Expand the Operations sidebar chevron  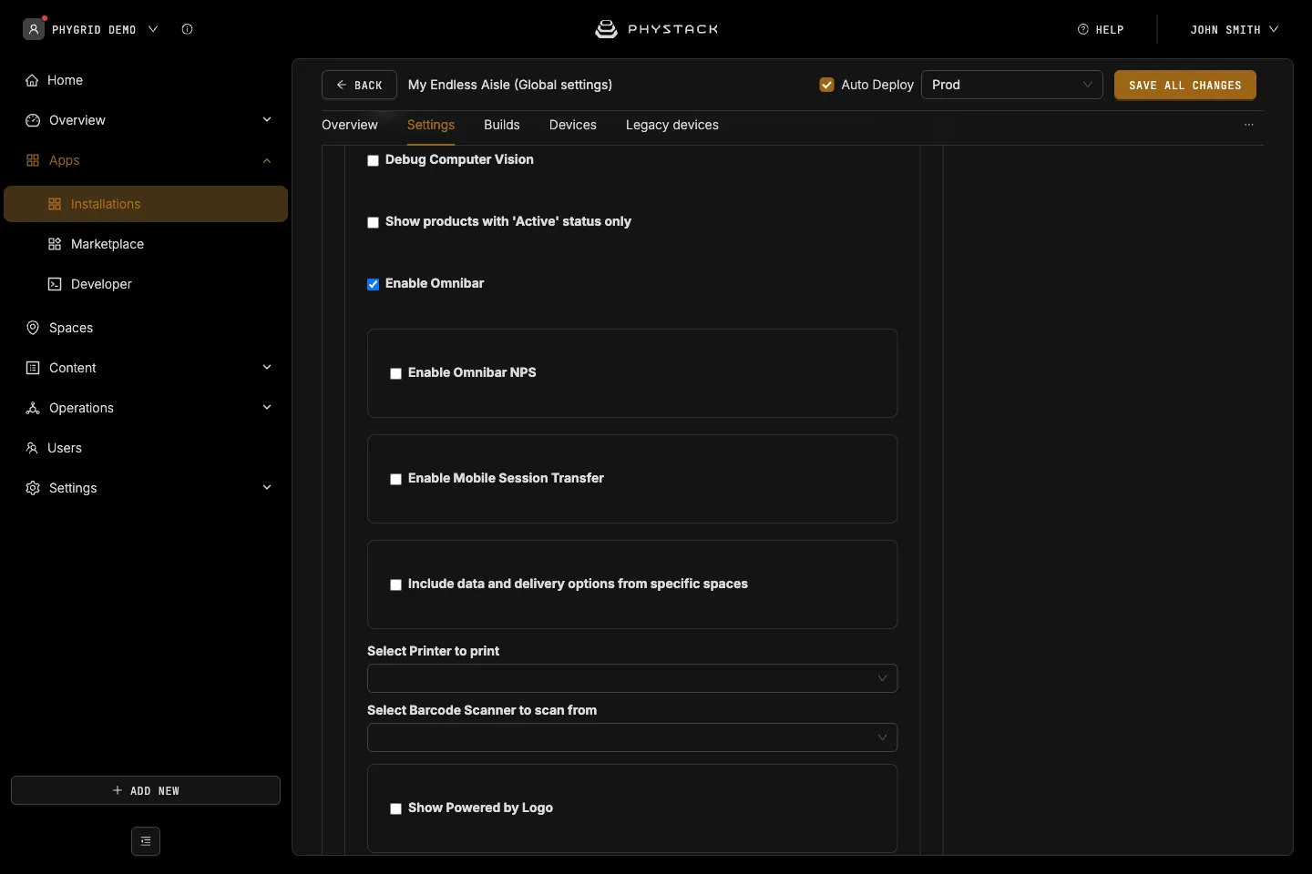point(267,407)
